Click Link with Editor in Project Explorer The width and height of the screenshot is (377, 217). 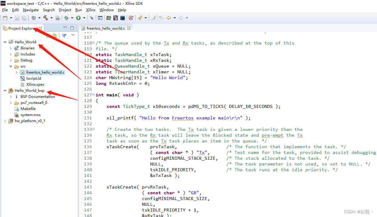pyautogui.click(x=54, y=35)
